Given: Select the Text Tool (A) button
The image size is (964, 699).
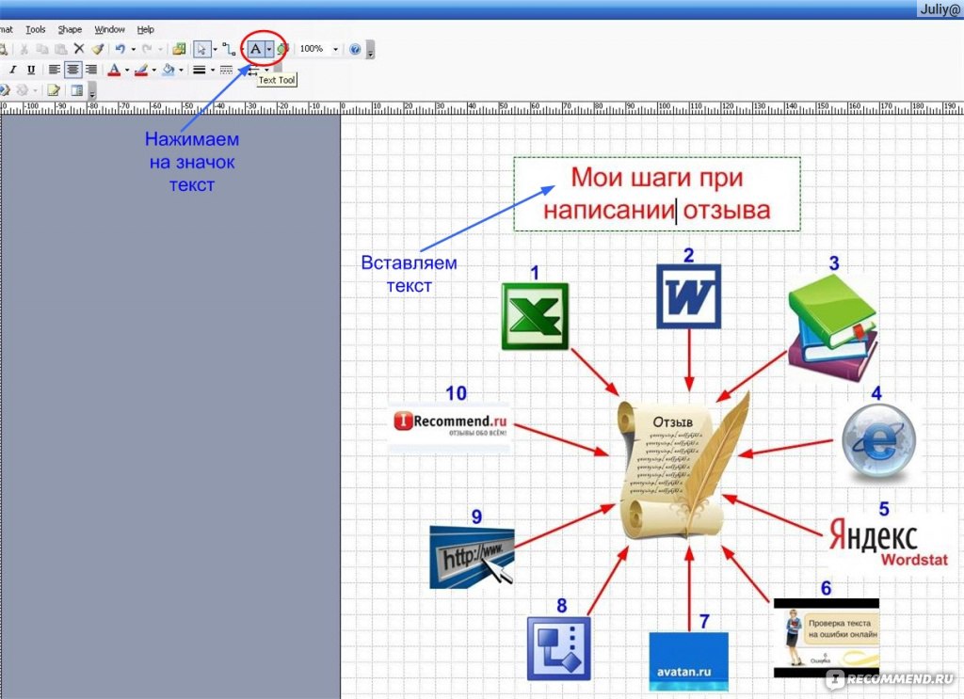Looking at the screenshot, I should (256, 49).
